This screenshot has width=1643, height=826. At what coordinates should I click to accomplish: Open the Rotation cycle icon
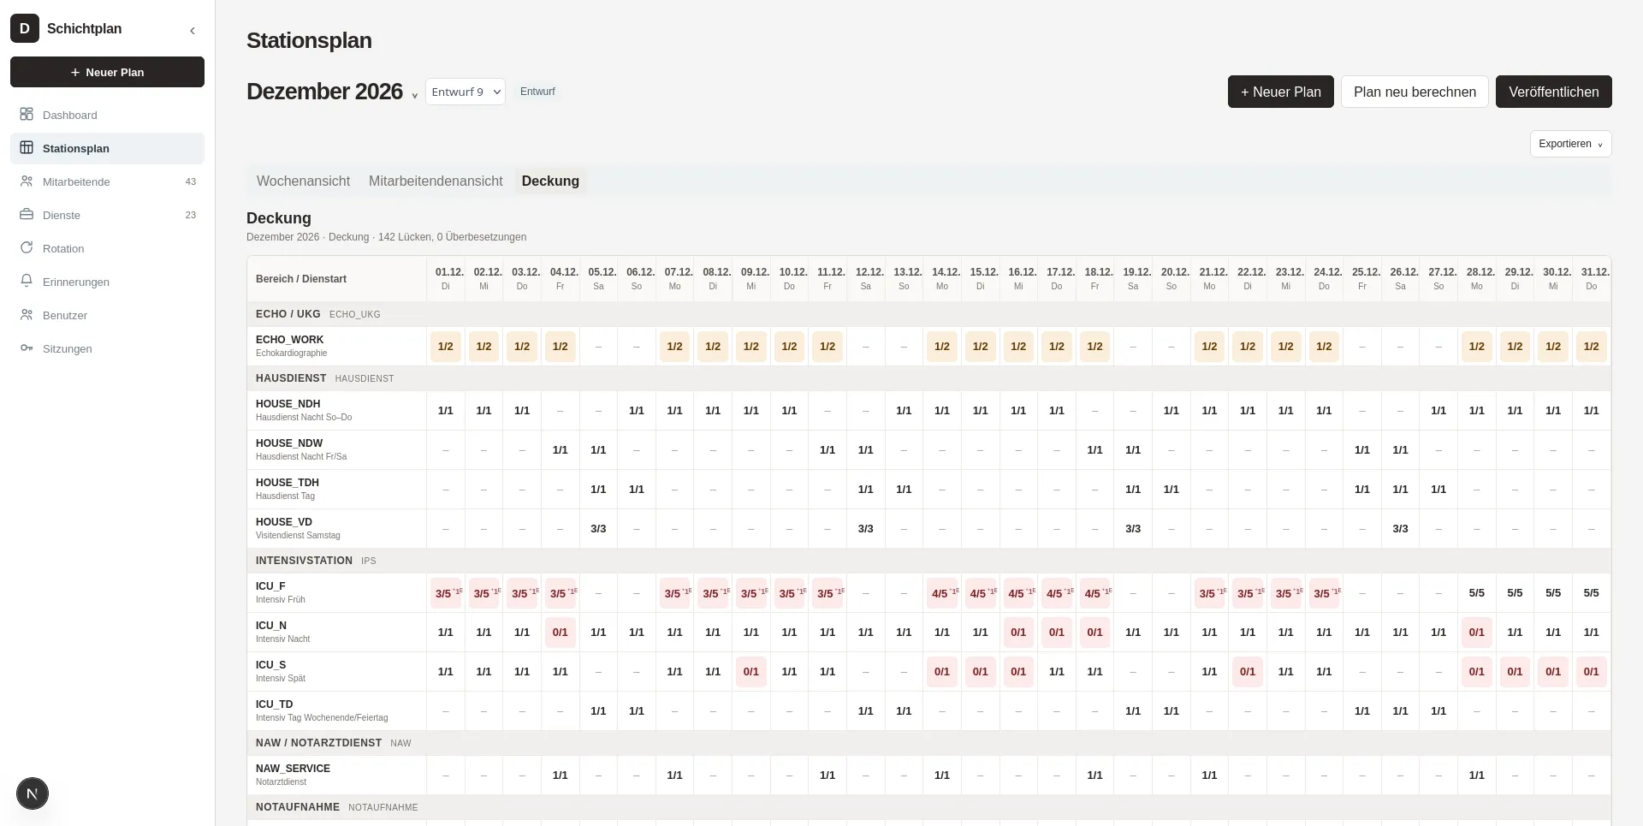pyautogui.click(x=27, y=248)
